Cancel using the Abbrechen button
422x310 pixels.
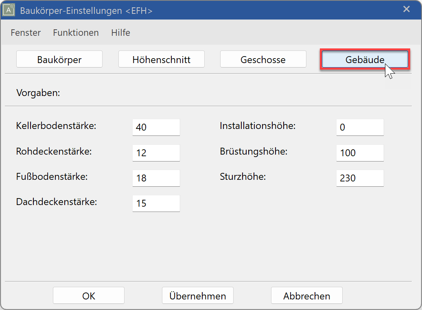pyautogui.click(x=306, y=295)
